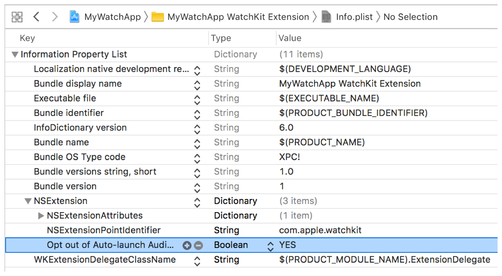Image resolution: width=502 pixels, height=276 pixels.
Task: Click the Info.plist file icon
Action: [x=326, y=17]
